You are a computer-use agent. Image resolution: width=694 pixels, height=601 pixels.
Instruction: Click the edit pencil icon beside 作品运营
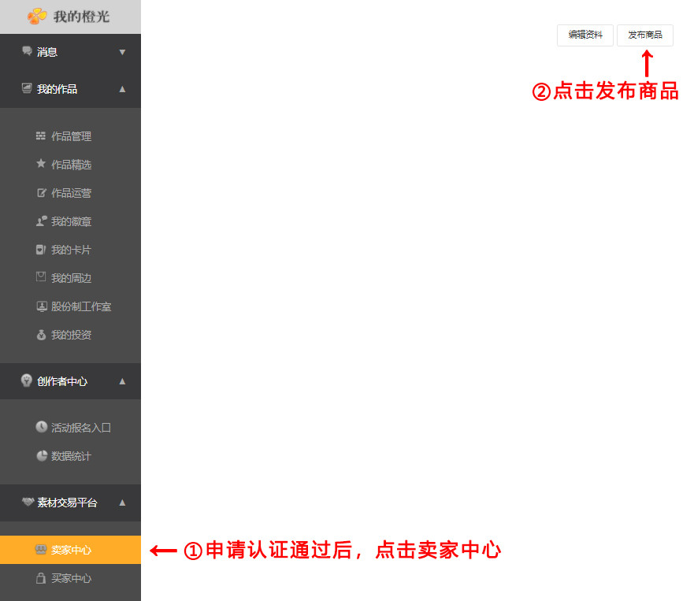41,193
